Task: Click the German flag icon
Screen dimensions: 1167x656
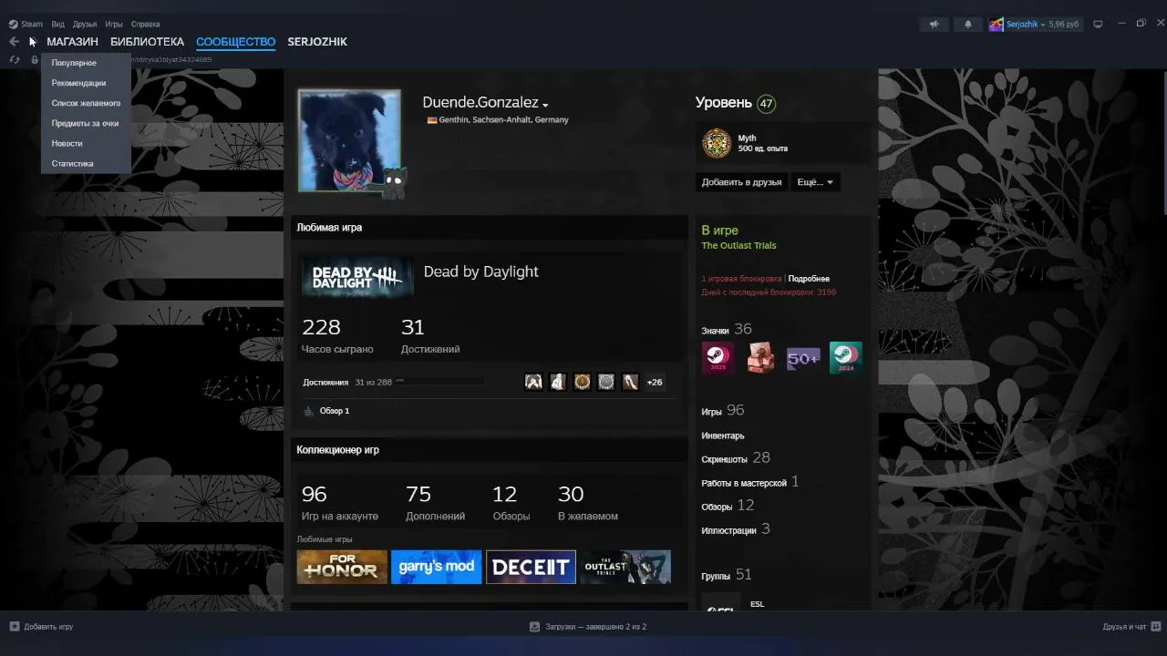Action: pos(432,120)
